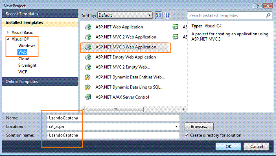Toggle Create directory for solution checkbox
Viewport: 276px width, 156px height.
[186, 135]
